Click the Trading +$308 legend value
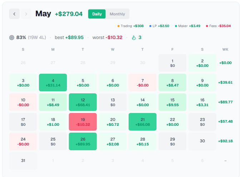The width and height of the screenshot is (243, 177). click(x=138, y=26)
